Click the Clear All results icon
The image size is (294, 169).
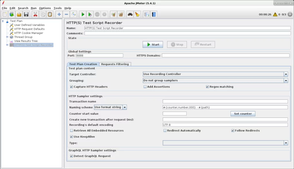[121, 14]
